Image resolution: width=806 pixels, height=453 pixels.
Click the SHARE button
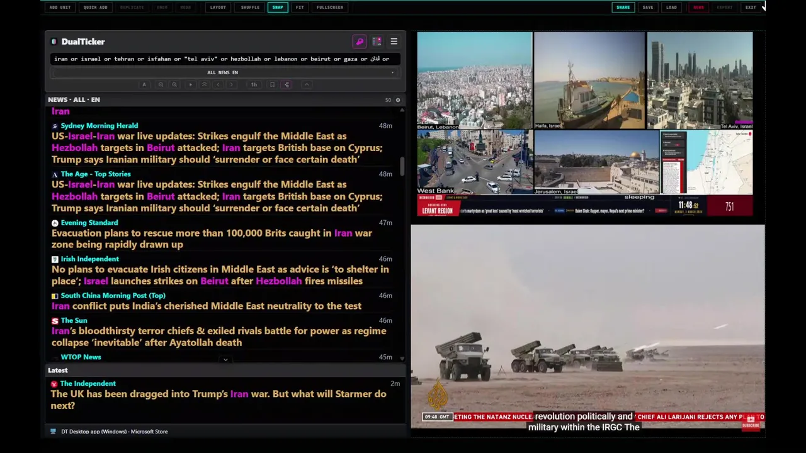tap(623, 8)
